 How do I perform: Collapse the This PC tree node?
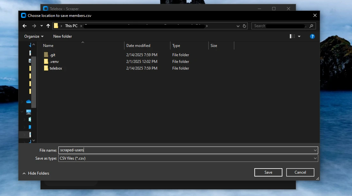click(x=22, y=112)
